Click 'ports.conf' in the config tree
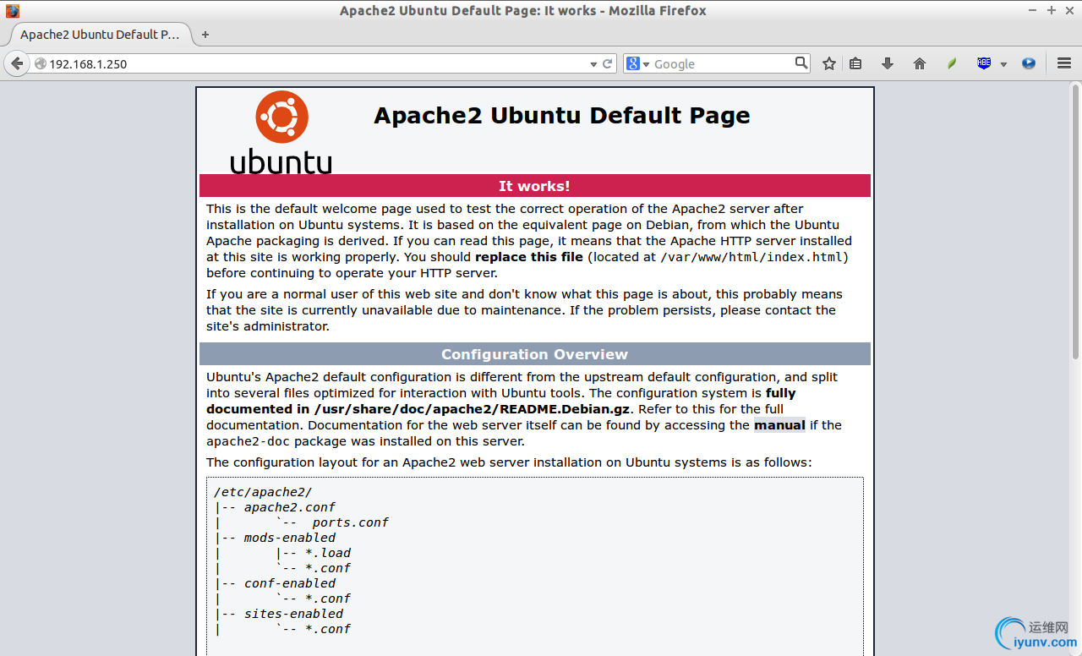1082x656 pixels. click(350, 522)
